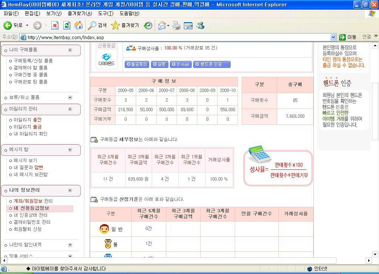This screenshot has width=379, height=274.
Task: Open 구매등록/신청 물품 link
Action: point(33,61)
